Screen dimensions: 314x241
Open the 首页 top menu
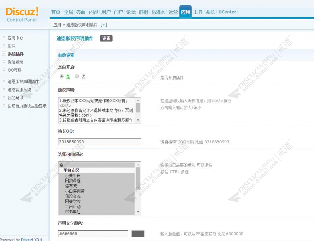coord(56,12)
